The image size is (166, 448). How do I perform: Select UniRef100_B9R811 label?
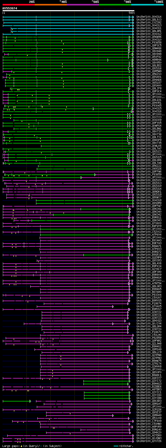coord(149,217)
